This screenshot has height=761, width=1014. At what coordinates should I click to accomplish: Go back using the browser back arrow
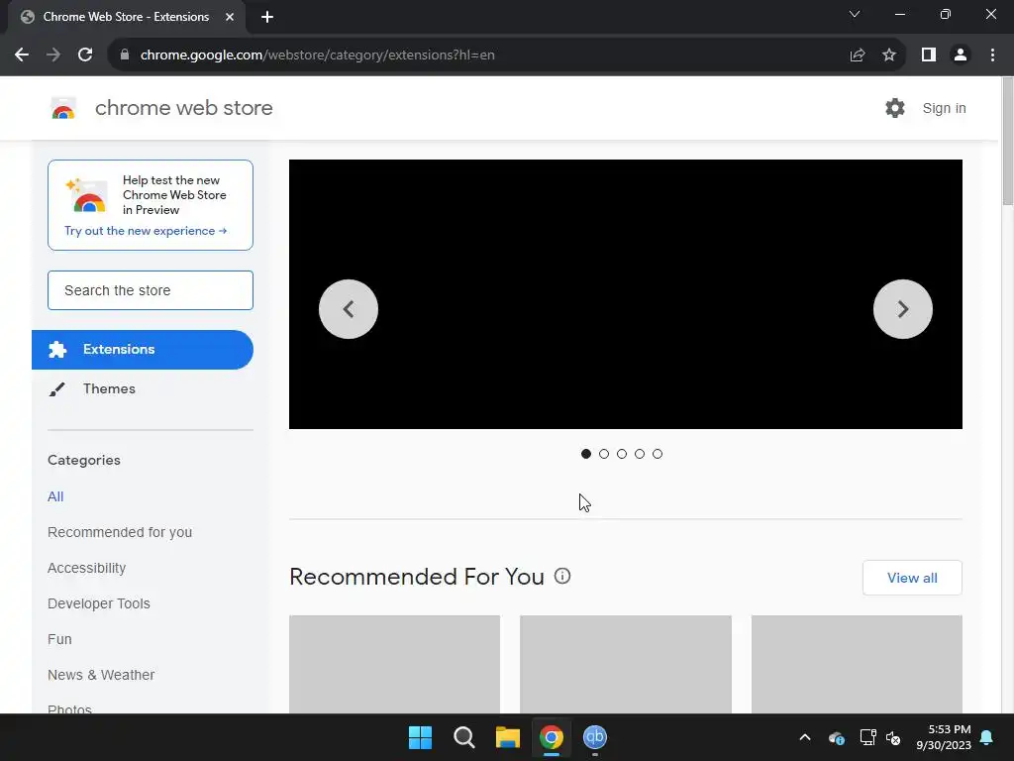tap(22, 55)
